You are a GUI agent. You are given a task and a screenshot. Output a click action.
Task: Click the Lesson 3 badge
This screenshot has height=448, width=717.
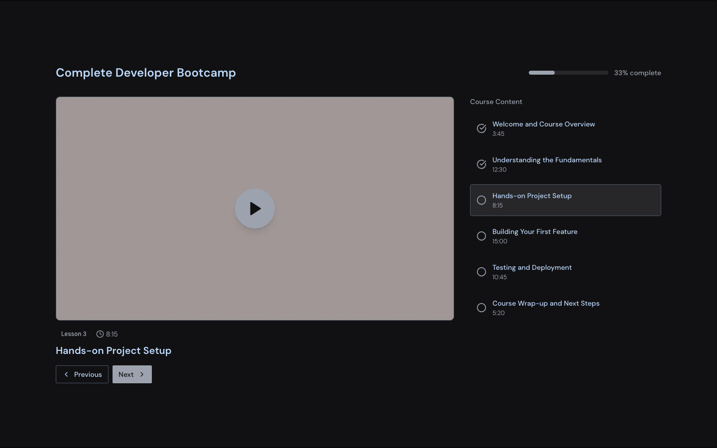[x=74, y=334]
